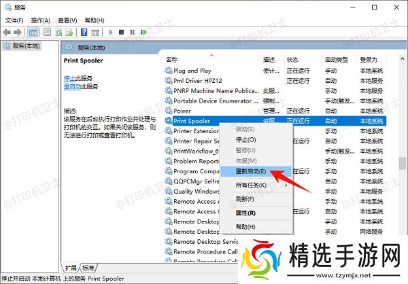Click the Pml Driver HPZ12 gear icon
Image resolution: width=408 pixels, height=284 pixels.
[169, 81]
